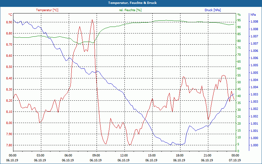Click the 90 tick on humidity axis

(x=239, y=27)
